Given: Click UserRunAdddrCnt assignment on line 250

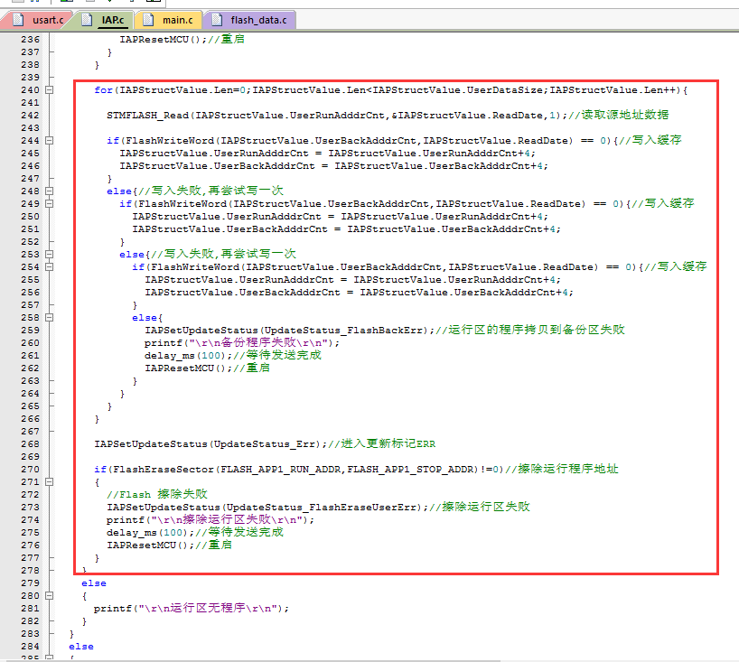Looking at the screenshot, I should pos(341,216).
